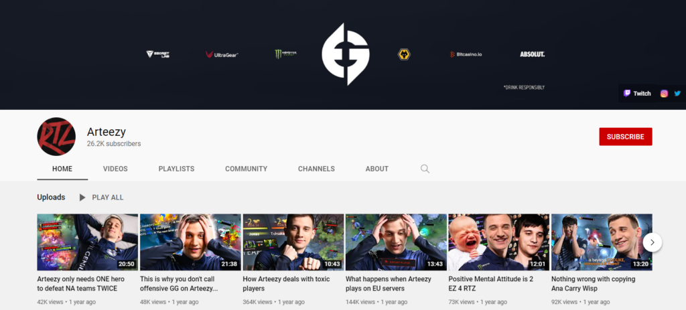Click '42K views • 1 year ago' text
Viewport: 686px width, 310px height.
[66, 302]
